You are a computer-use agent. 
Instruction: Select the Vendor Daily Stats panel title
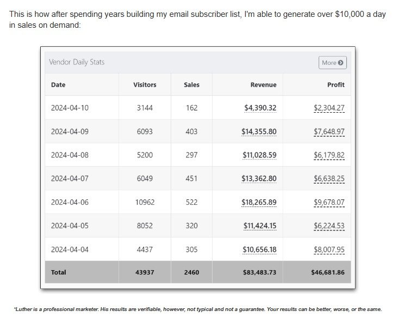(x=77, y=62)
